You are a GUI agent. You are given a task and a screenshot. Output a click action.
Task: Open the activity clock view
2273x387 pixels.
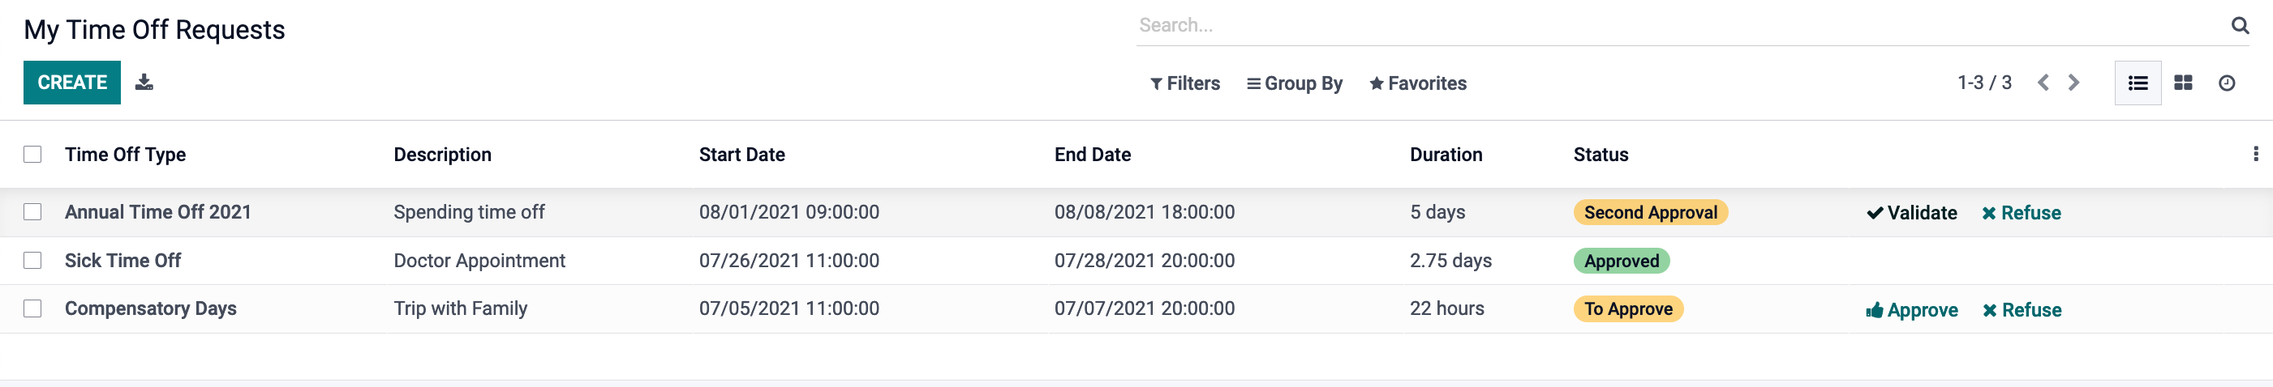[2226, 83]
